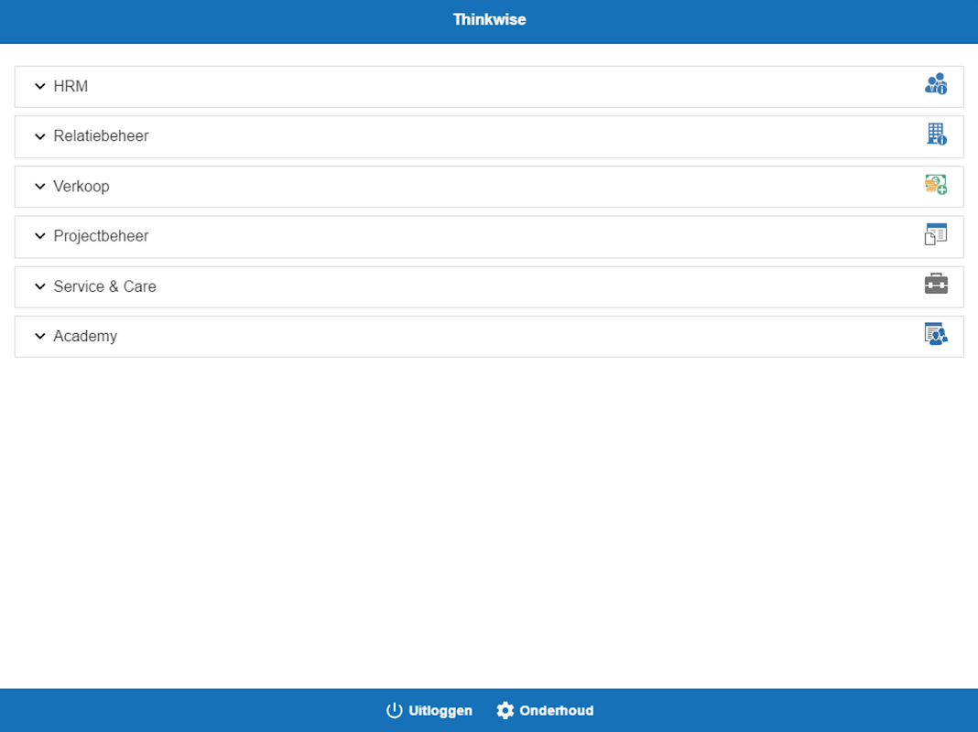This screenshot has width=978, height=732.
Task: Open the Service & Care group label
Action: [x=104, y=286]
